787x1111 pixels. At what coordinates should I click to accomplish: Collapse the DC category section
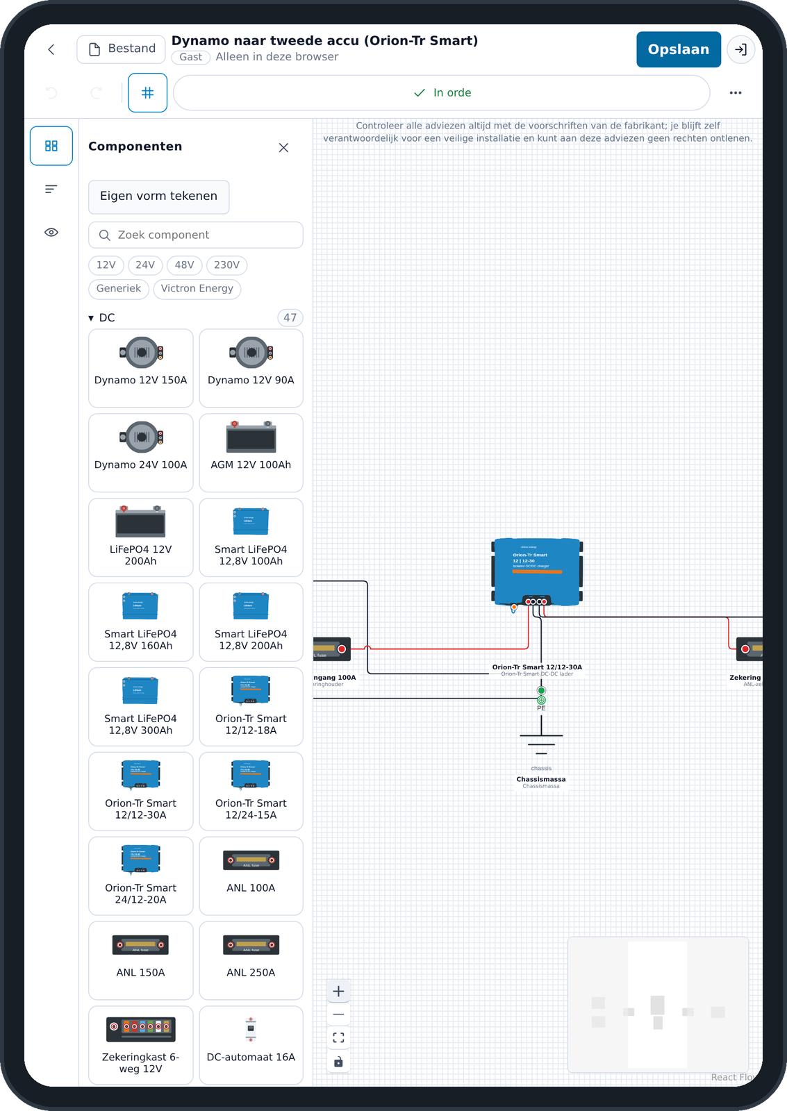(x=102, y=317)
